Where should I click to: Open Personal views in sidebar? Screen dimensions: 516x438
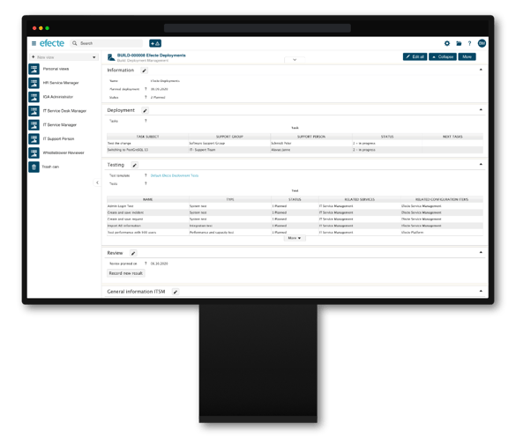[56, 69]
